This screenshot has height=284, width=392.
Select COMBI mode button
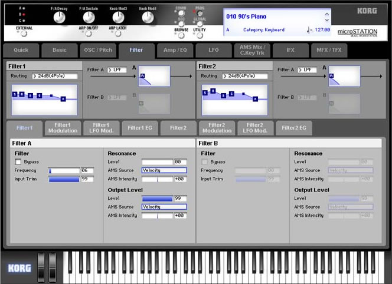pyautogui.click(x=181, y=13)
